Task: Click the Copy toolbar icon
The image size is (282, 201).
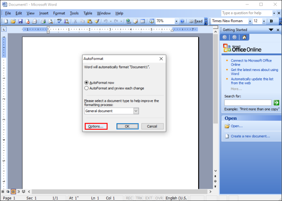Action: [83, 21]
